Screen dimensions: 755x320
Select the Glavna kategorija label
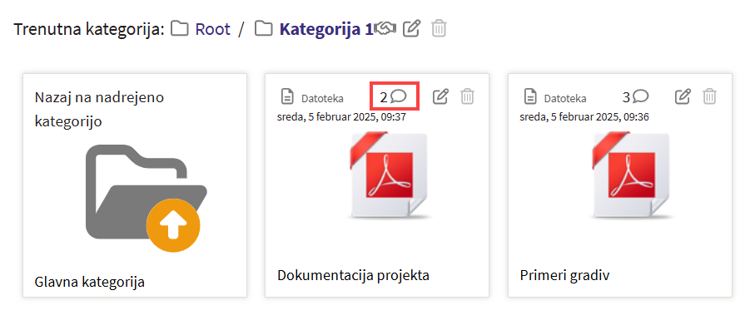90,282
